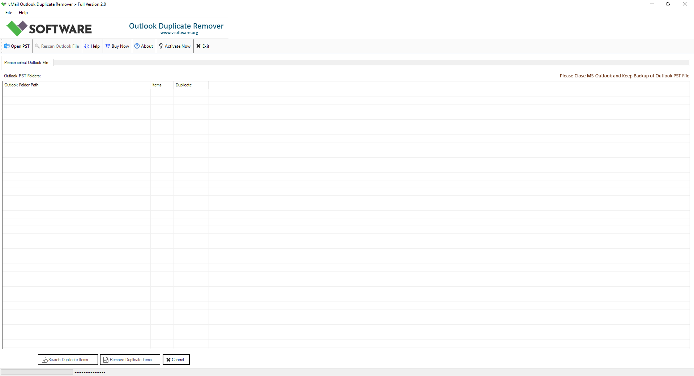Screen dimensions: 694x376
Task: Visit the www.vsoftware.org link
Action: click(179, 33)
